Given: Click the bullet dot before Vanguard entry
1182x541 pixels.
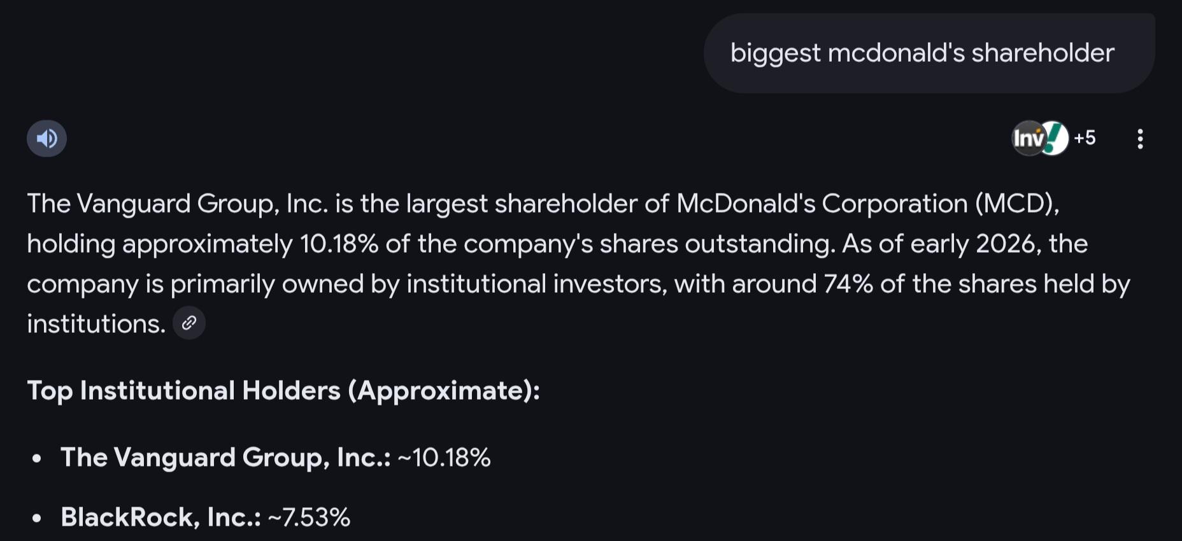Looking at the screenshot, I should (37, 458).
